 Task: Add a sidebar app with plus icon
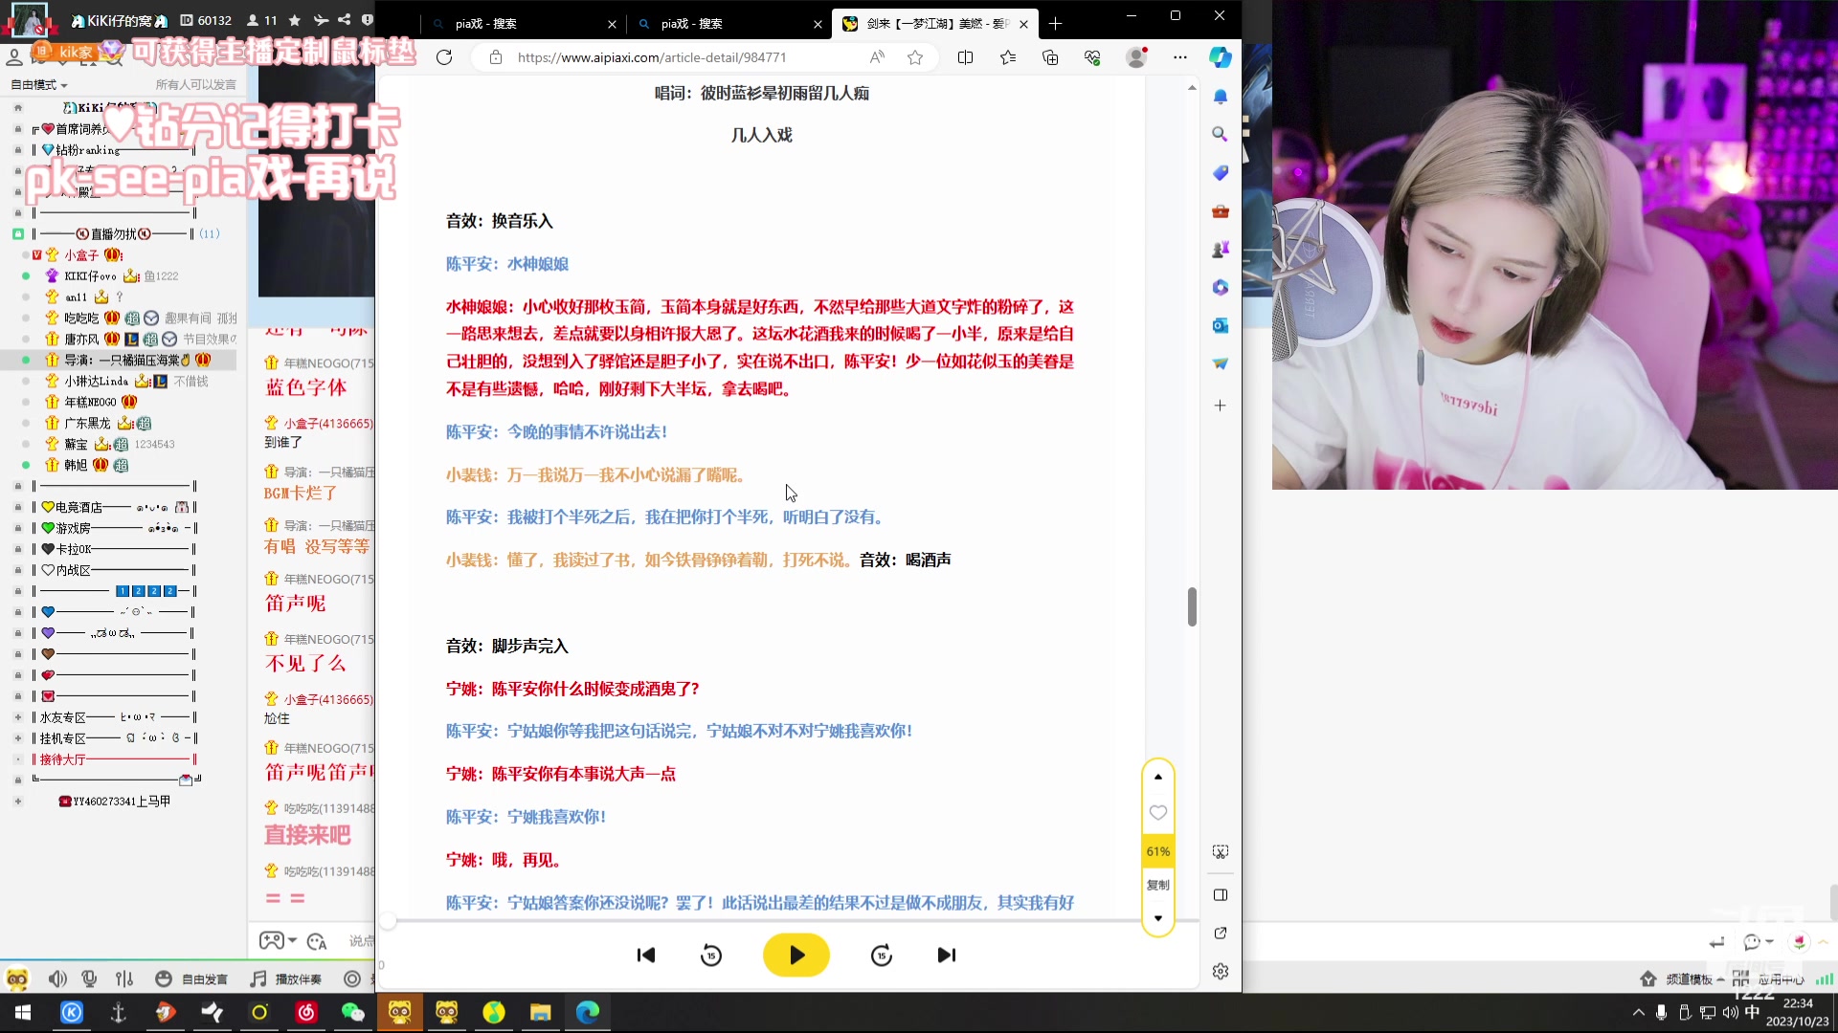coord(1220,406)
